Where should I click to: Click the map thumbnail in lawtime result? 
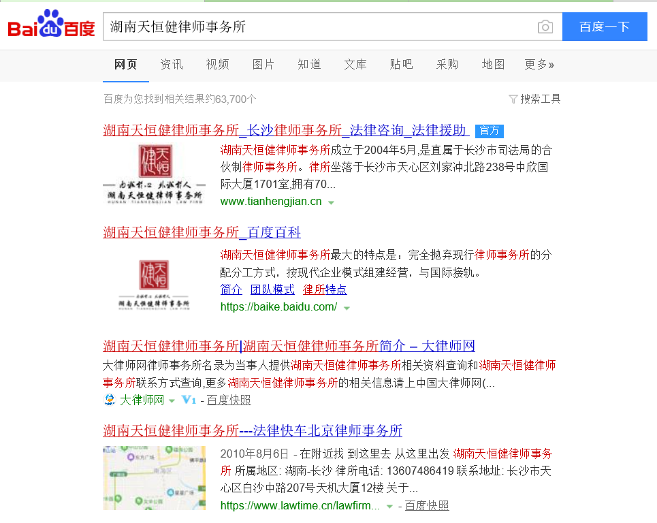click(155, 478)
